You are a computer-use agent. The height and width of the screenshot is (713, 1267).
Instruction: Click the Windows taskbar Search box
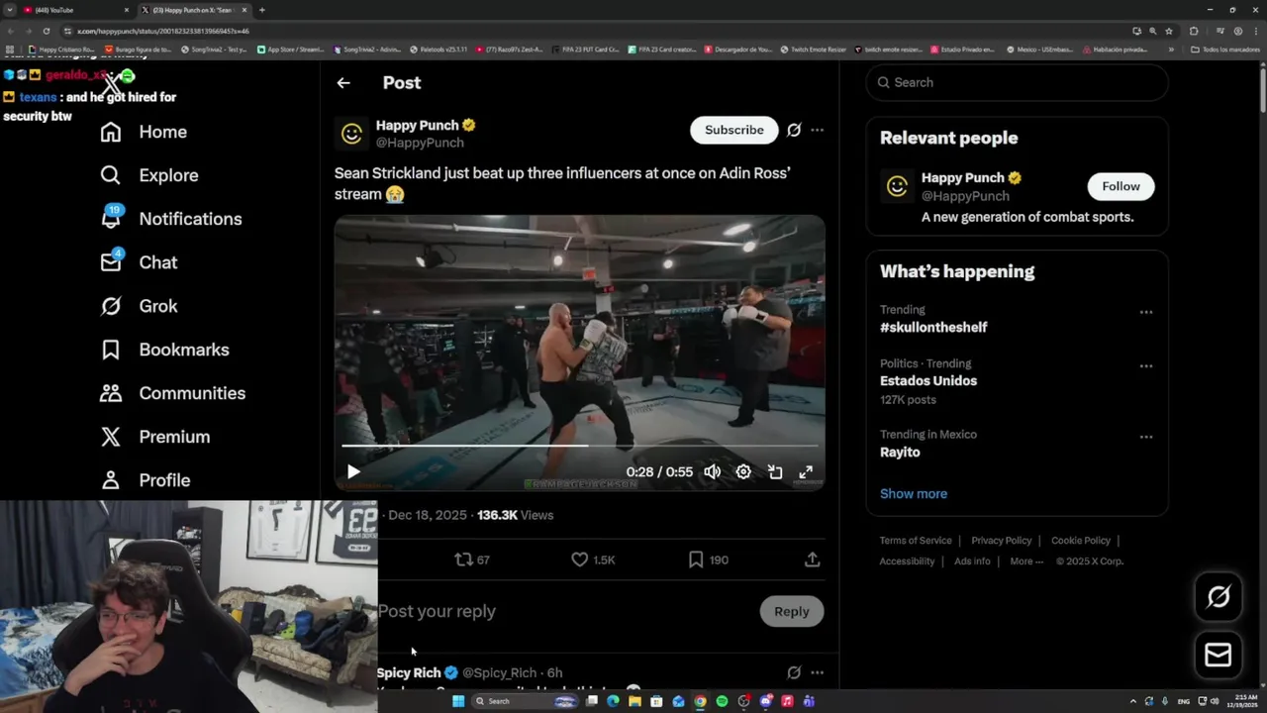tap(527, 701)
